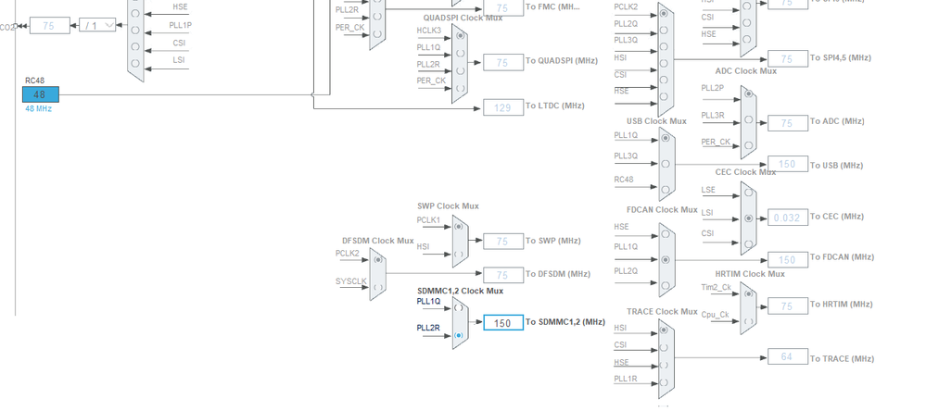Click the To LTDC 129 field
This screenshot has width=926, height=411.
pyautogui.click(x=503, y=107)
